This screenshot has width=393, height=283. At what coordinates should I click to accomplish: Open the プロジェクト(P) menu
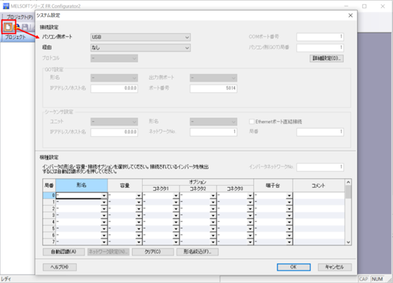coord(20,17)
